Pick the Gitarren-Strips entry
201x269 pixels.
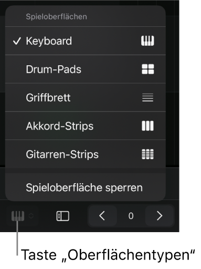click(86, 154)
